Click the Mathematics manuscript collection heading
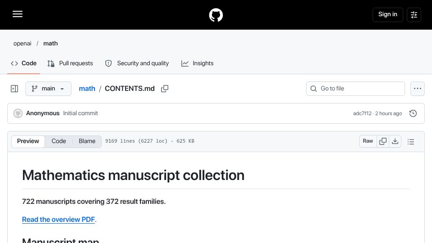This screenshot has height=243, width=432. click(133, 175)
